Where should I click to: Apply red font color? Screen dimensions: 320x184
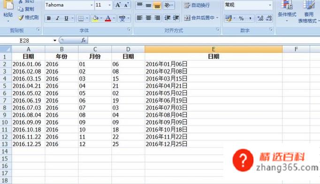[x=108, y=18]
